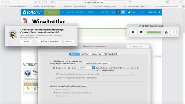The image size is (185, 104).
Task: Toggle Afficher un message lorsque verrouillé
Action: pos(54,74)
